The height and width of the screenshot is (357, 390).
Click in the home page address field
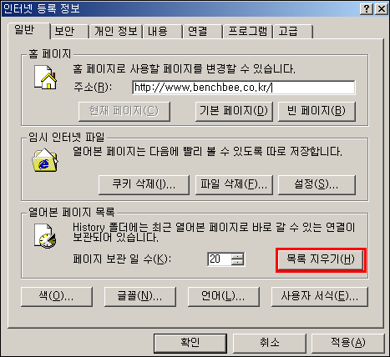244,88
